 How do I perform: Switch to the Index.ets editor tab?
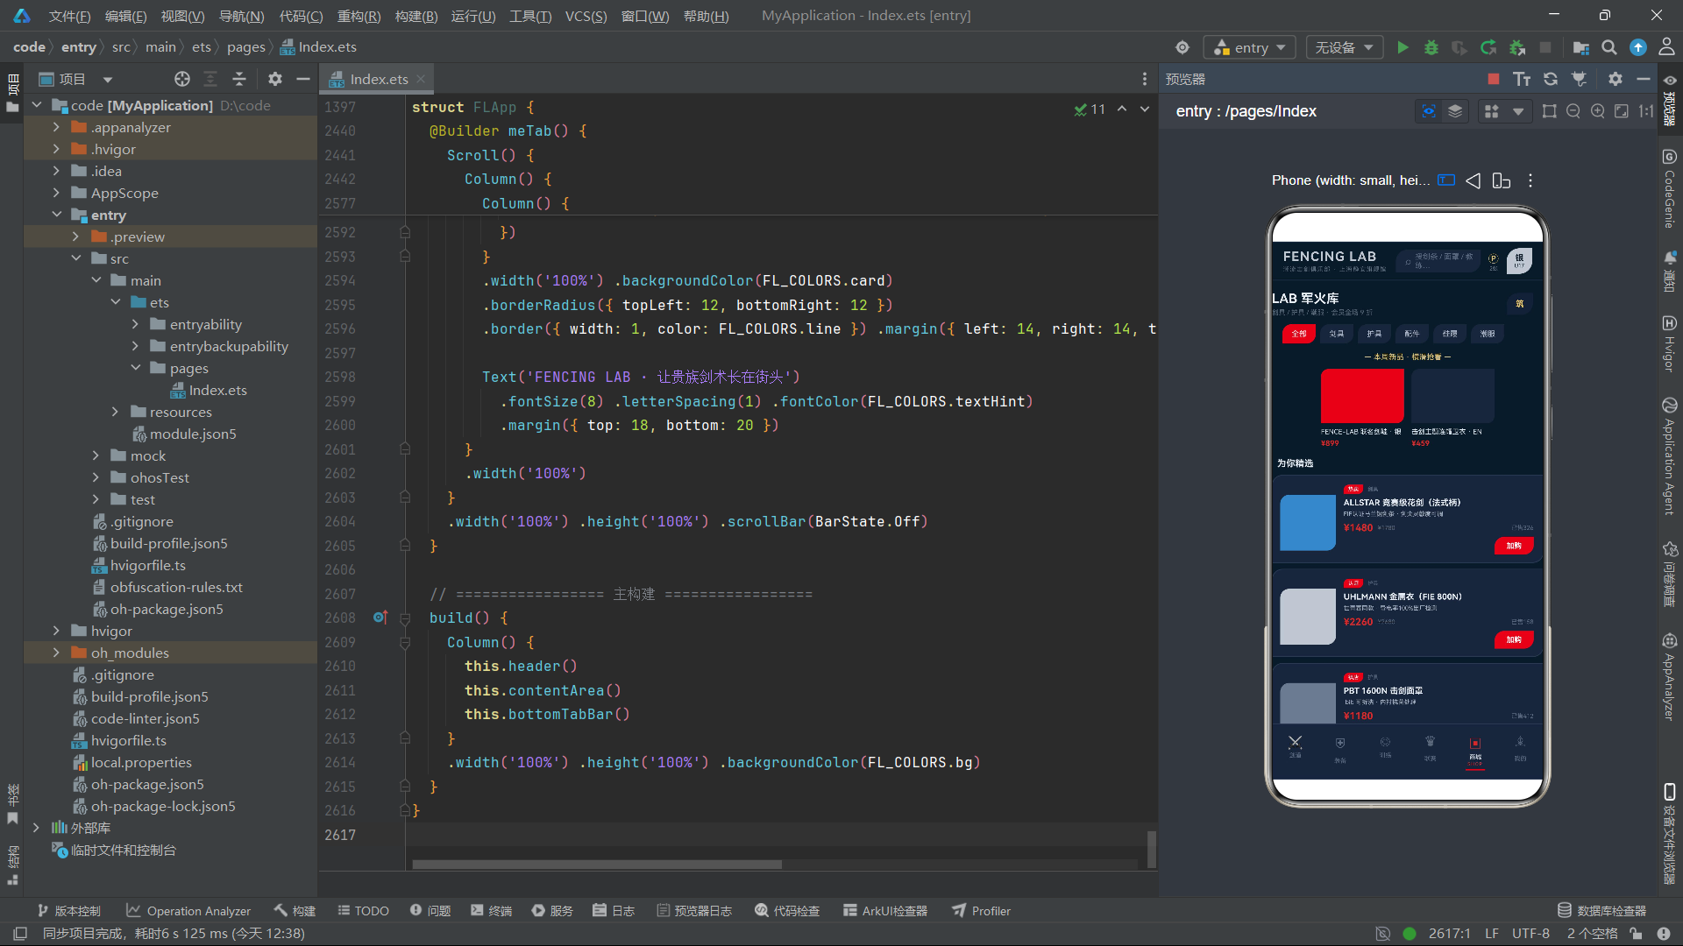pyautogui.click(x=378, y=79)
